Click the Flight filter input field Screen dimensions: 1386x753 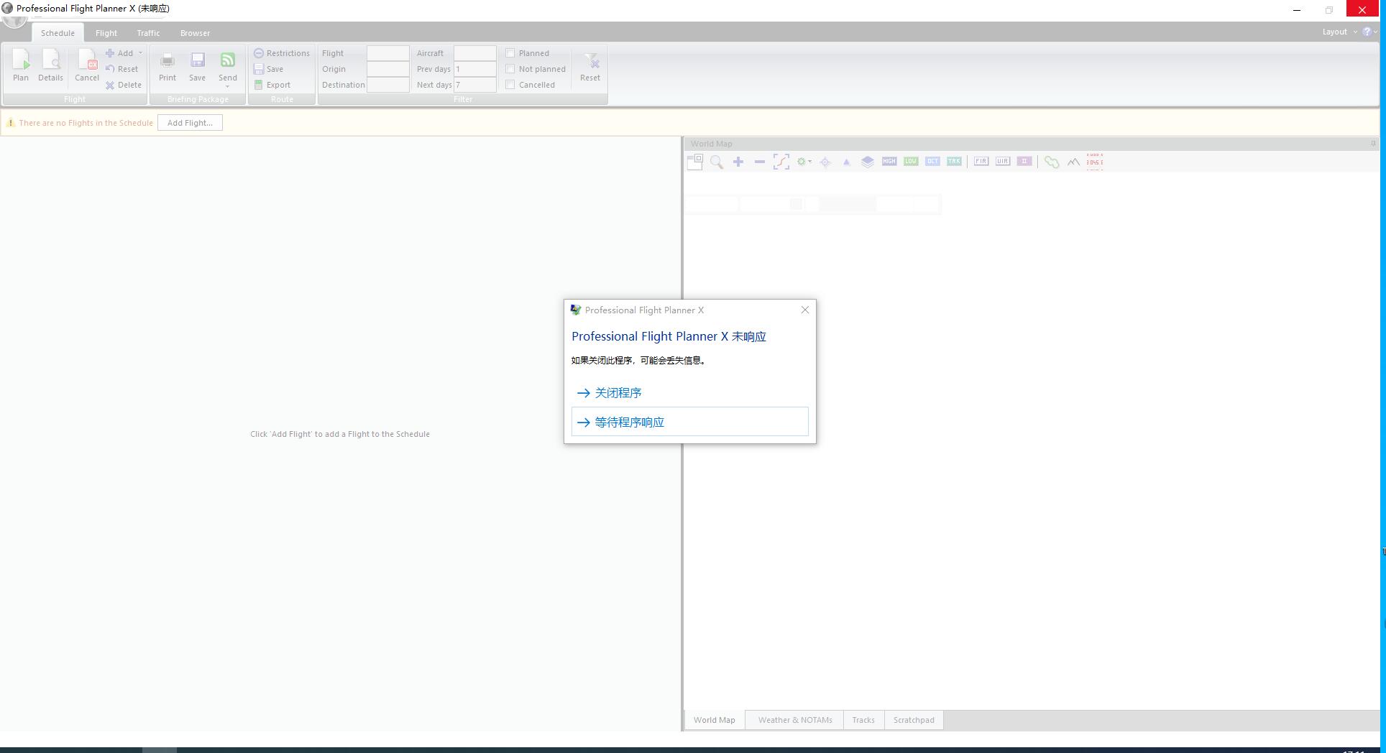click(388, 53)
